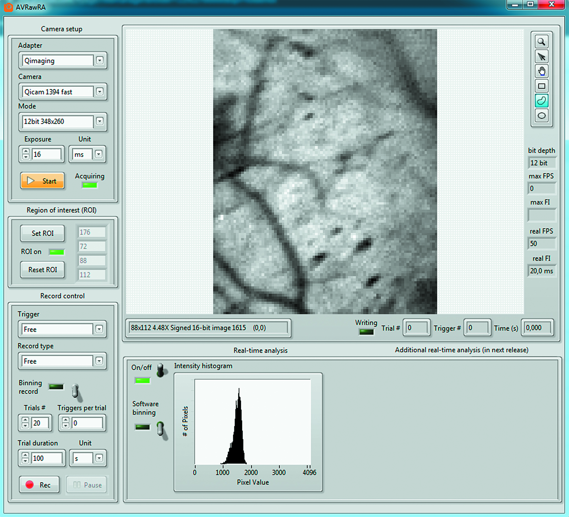Viewport: 569px width, 517px height.
Task: Click the Set ROI button
Action: click(x=42, y=233)
